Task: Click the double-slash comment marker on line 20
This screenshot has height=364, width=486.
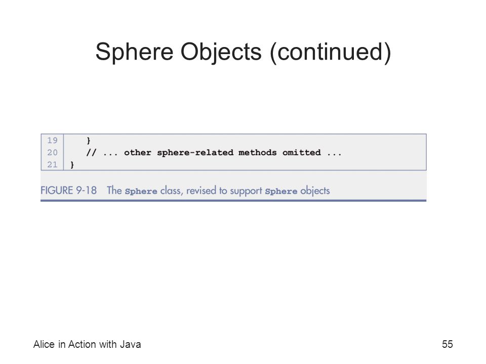Action: coord(92,153)
